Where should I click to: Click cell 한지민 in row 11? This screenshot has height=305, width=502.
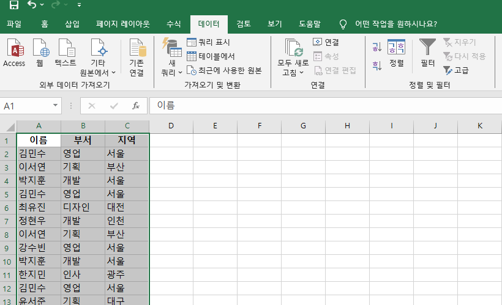(39, 274)
